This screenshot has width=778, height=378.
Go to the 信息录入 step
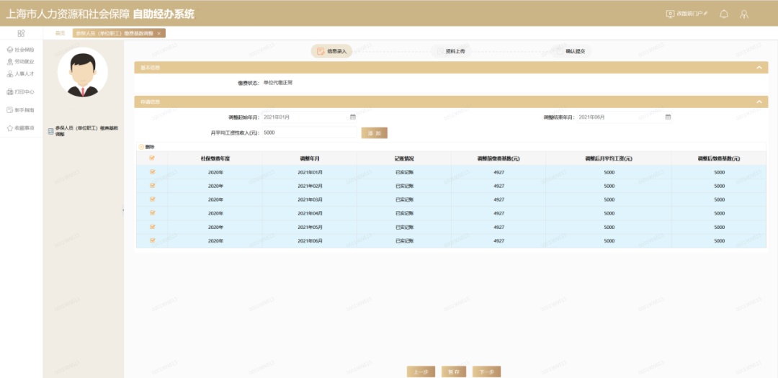[x=332, y=51]
